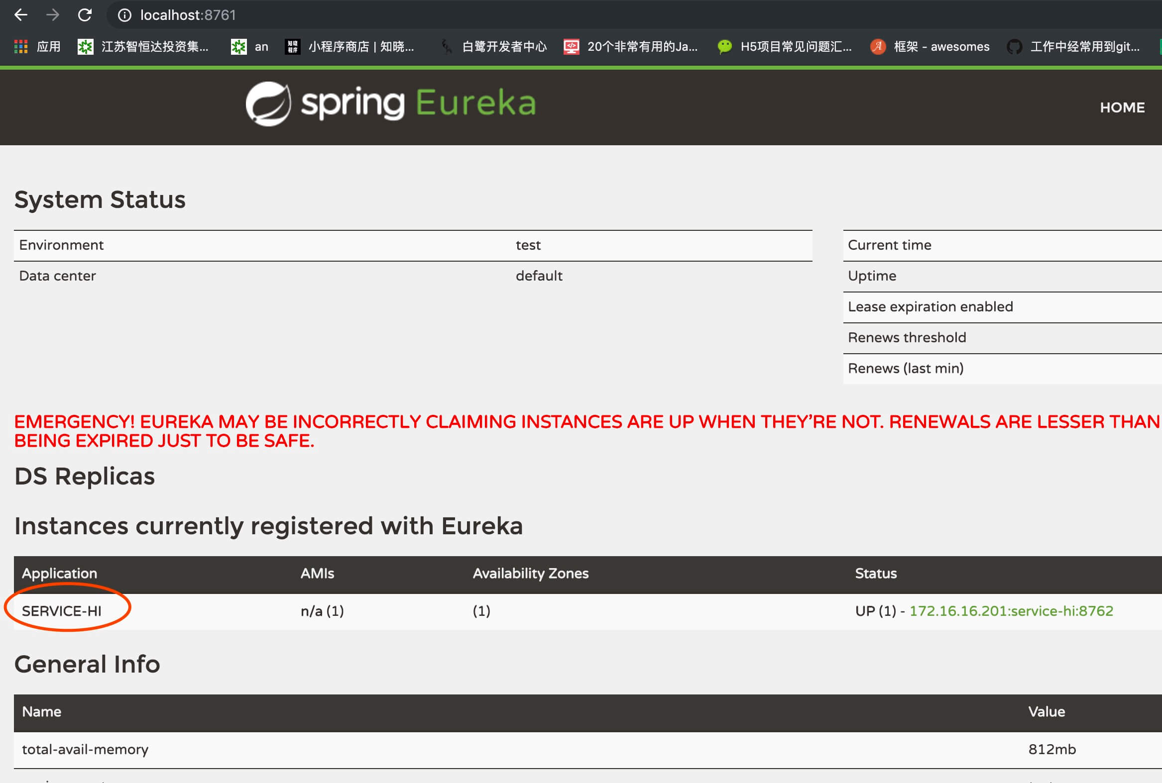The image size is (1162, 783).
Task: Open the HOME navigation item
Action: pyautogui.click(x=1122, y=107)
